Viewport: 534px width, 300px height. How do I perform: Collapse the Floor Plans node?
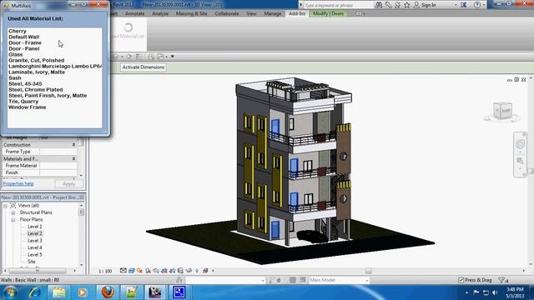tap(13, 220)
